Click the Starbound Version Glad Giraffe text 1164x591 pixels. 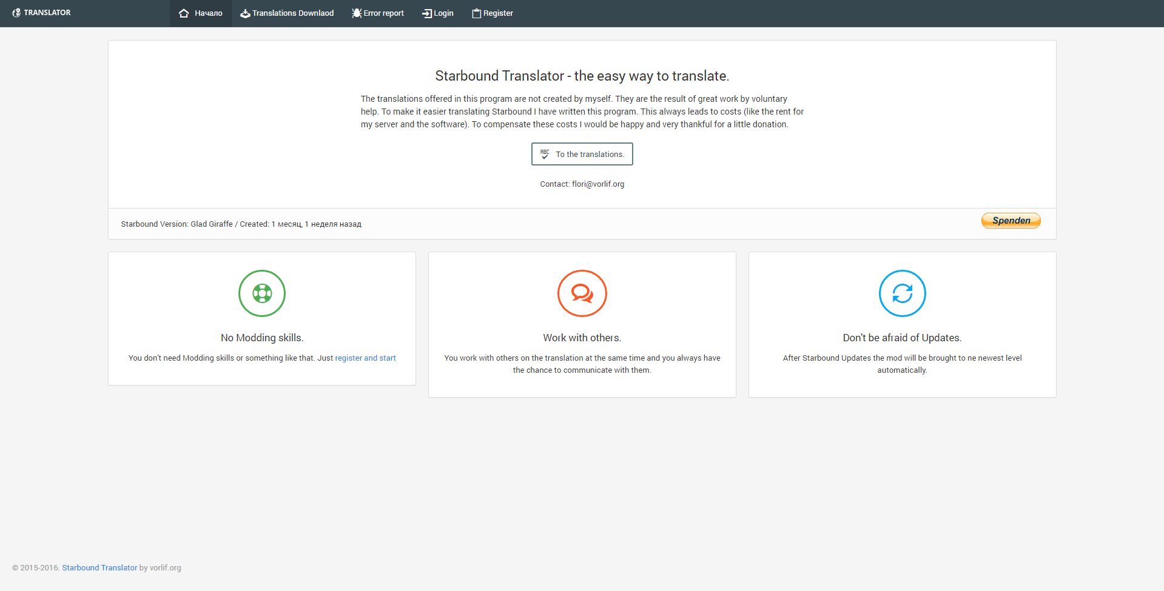coord(241,224)
